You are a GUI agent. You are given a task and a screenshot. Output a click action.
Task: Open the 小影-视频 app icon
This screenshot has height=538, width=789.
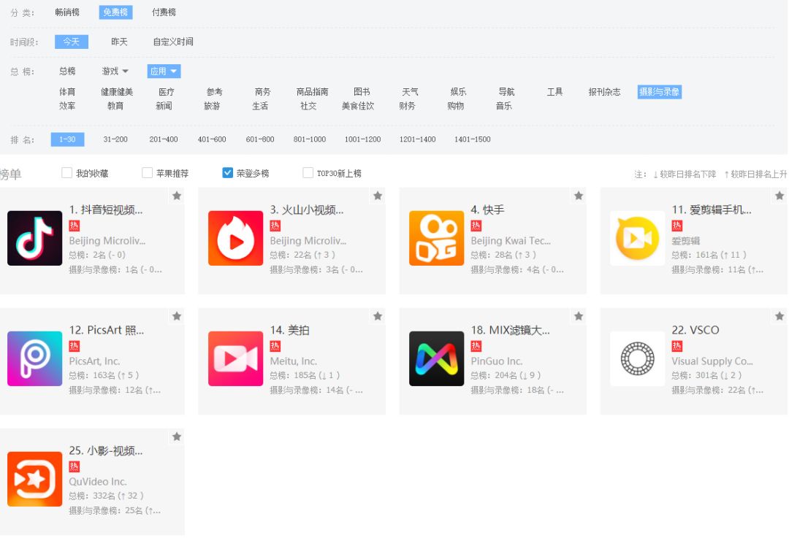[34, 479]
